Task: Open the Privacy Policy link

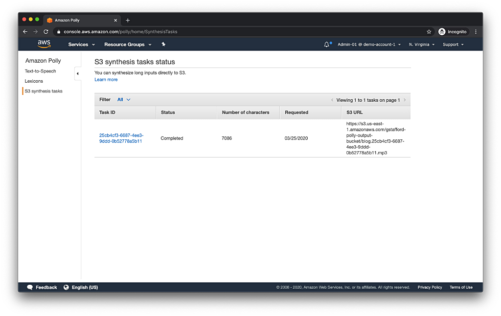Action: (430, 287)
